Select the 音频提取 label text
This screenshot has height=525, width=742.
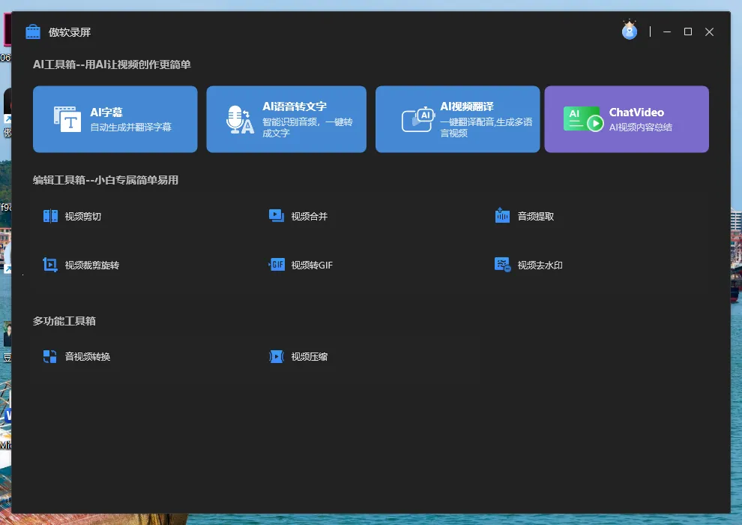click(x=536, y=217)
